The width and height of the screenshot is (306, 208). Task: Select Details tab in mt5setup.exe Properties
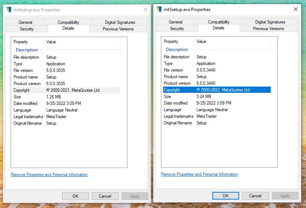pyautogui.click(x=219, y=28)
